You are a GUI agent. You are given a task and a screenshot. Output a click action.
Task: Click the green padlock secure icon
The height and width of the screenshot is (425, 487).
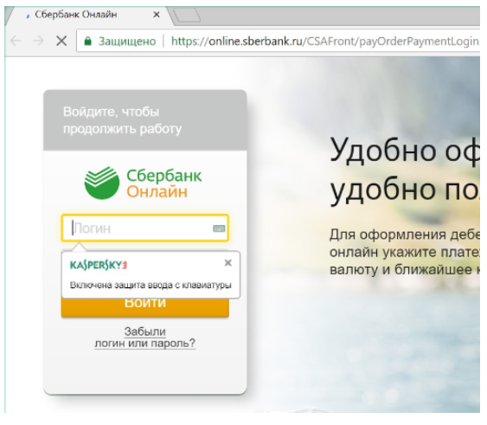pyautogui.click(x=88, y=41)
